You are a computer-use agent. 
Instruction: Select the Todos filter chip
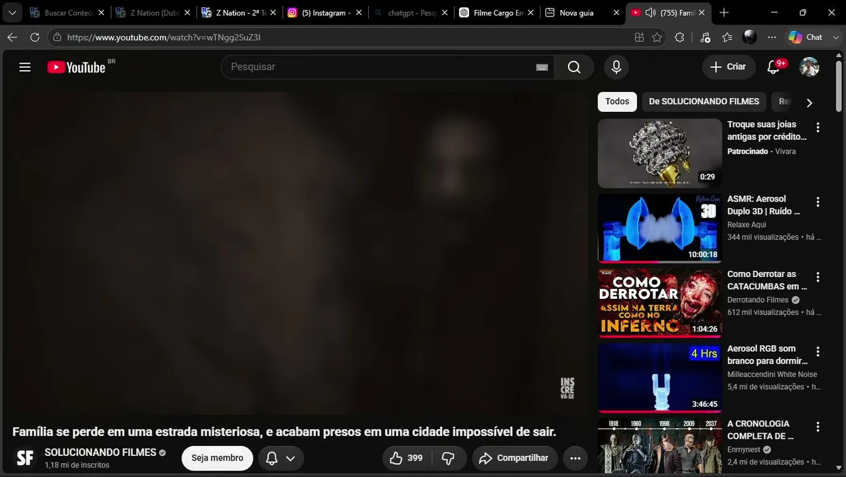tap(617, 101)
